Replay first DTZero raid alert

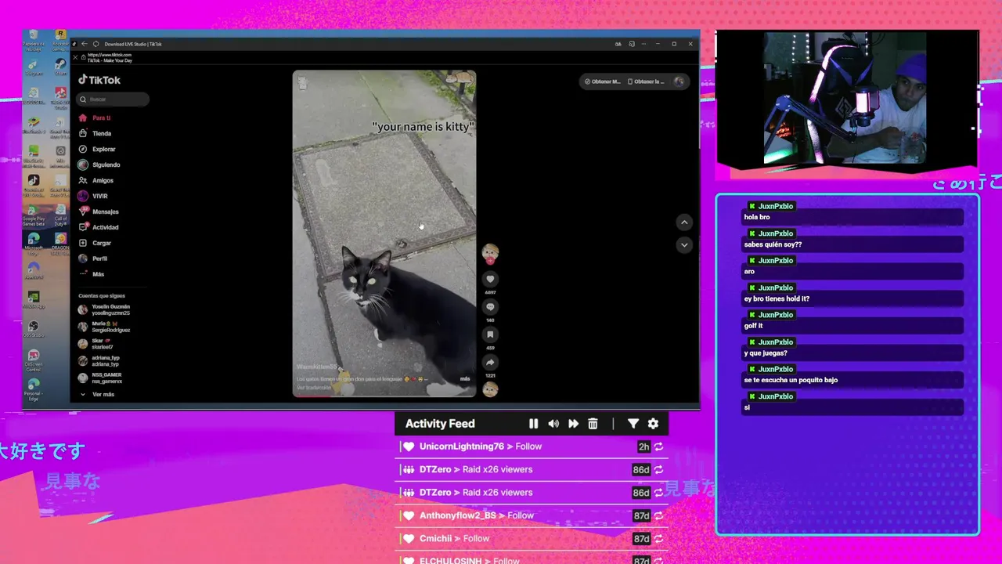(x=658, y=470)
